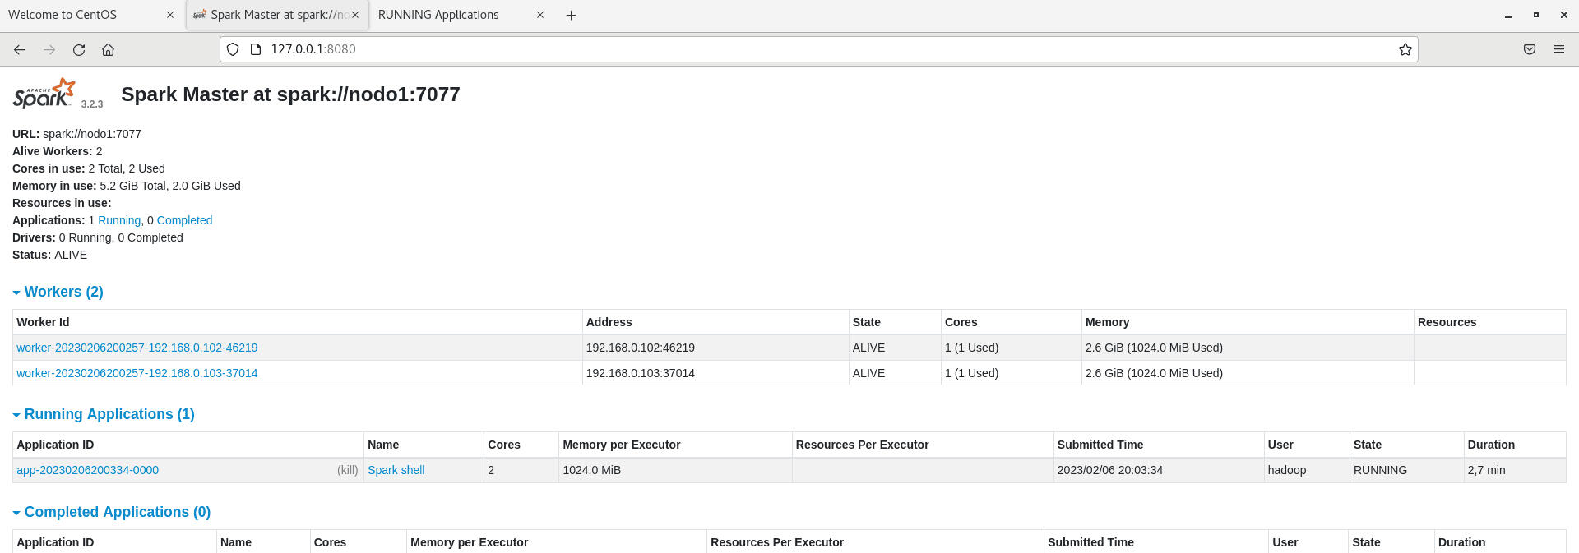Collapse the Completed Applications section
The height and width of the screenshot is (553, 1579).
111,512
